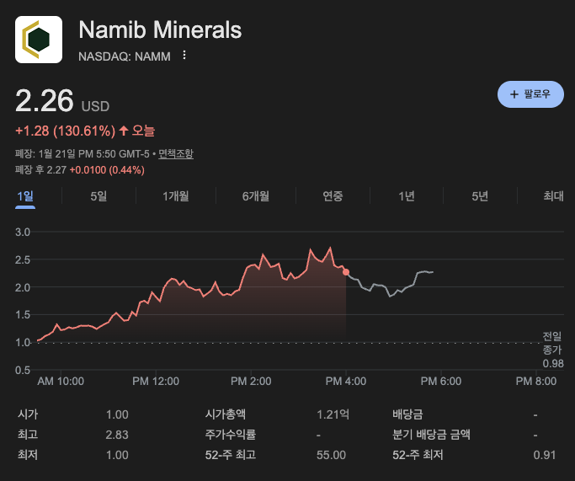Click the 분기 배당금 금액 label

(x=431, y=435)
